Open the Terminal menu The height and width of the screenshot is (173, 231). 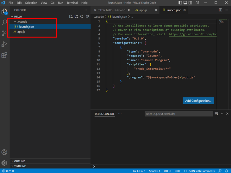tap(72, 3)
